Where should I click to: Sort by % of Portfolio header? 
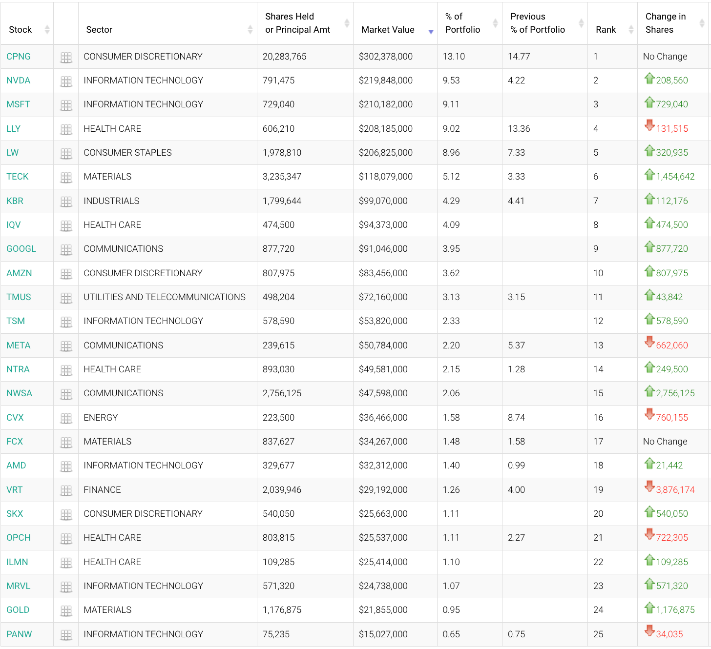(469, 23)
